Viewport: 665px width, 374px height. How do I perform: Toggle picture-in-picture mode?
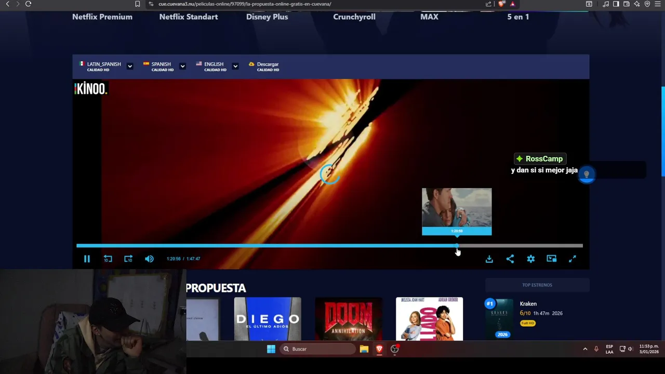(x=551, y=259)
